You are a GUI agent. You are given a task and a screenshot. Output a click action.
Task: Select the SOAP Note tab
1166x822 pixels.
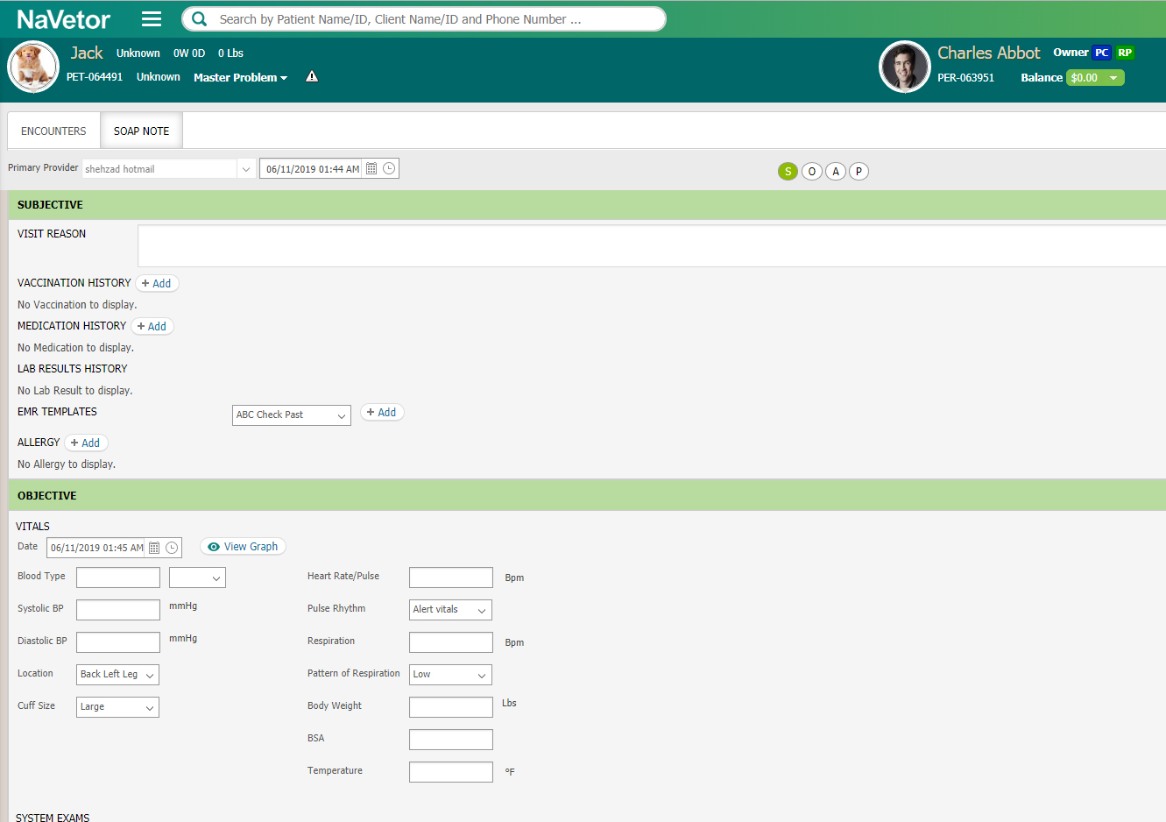(x=141, y=131)
